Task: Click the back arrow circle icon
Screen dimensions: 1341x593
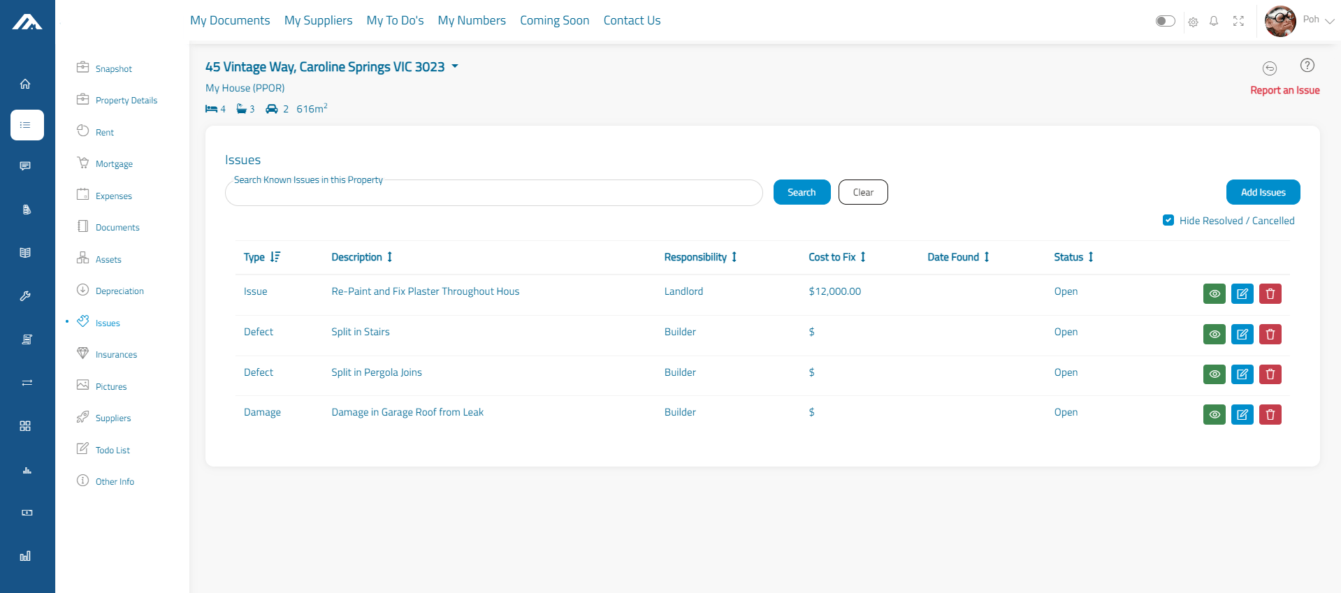Action: 1269,68
